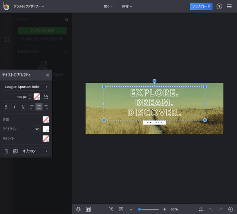Viewport: 237px width, 214px height.
Task: Open letter spacing AA icon
Action: pyautogui.click(x=46, y=97)
